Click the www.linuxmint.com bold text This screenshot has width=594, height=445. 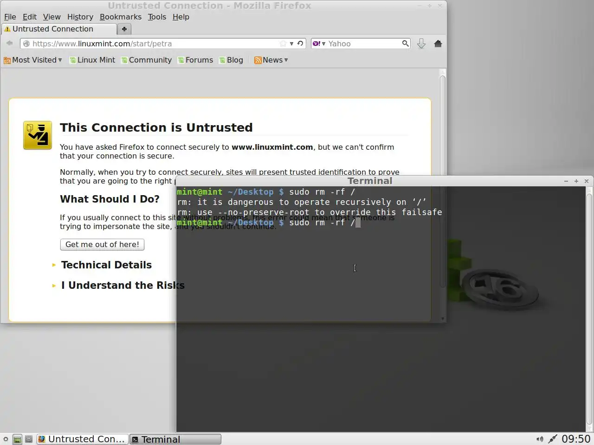[272, 147]
